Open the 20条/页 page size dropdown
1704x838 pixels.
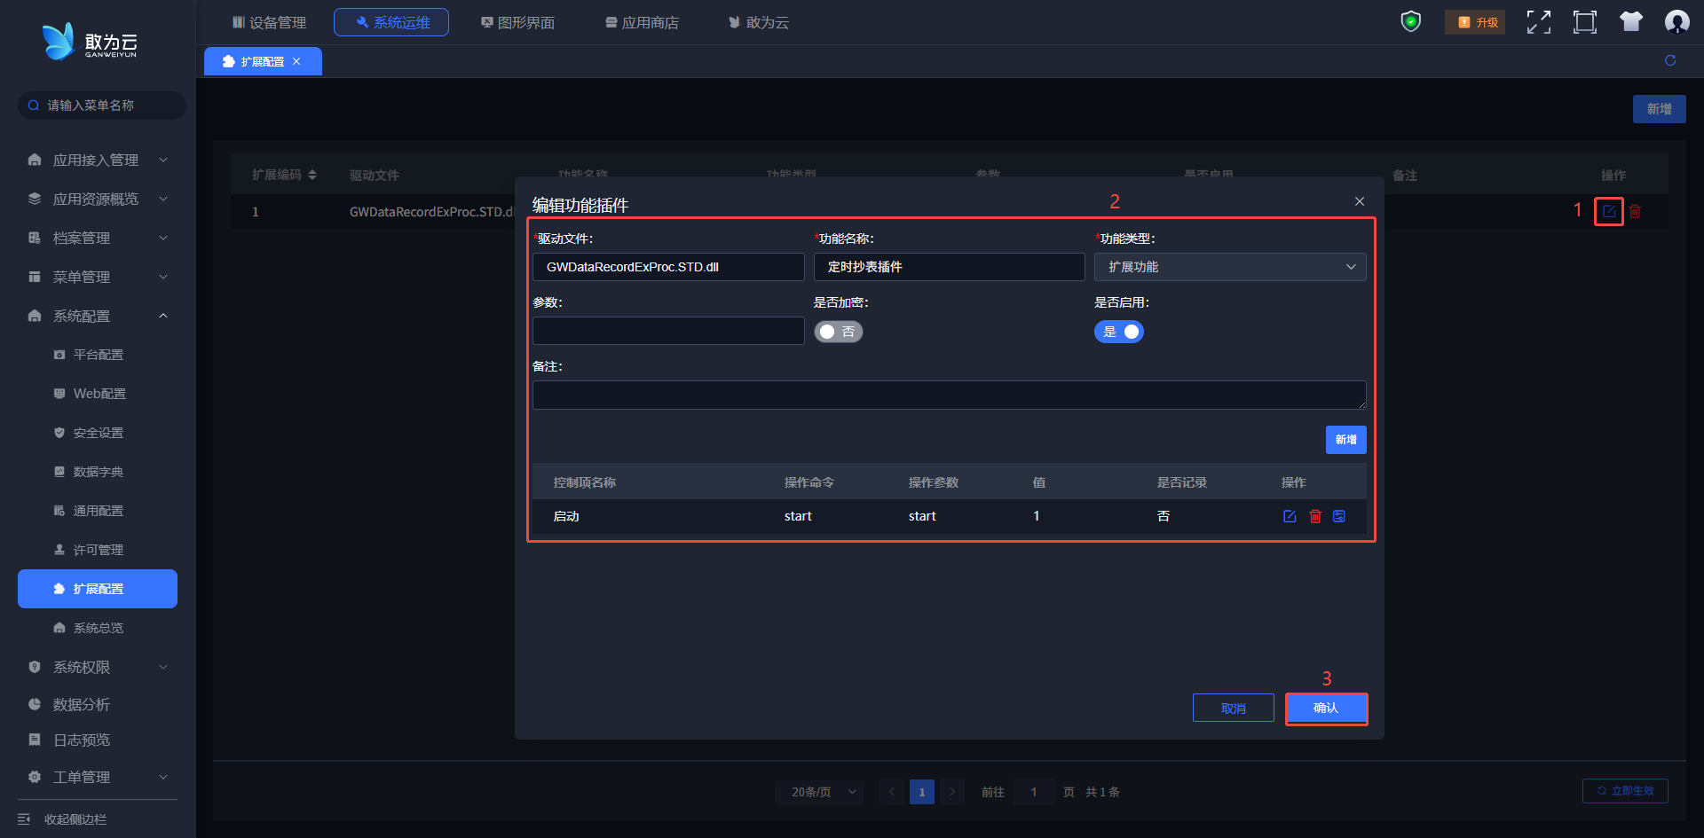pyautogui.click(x=824, y=792)
